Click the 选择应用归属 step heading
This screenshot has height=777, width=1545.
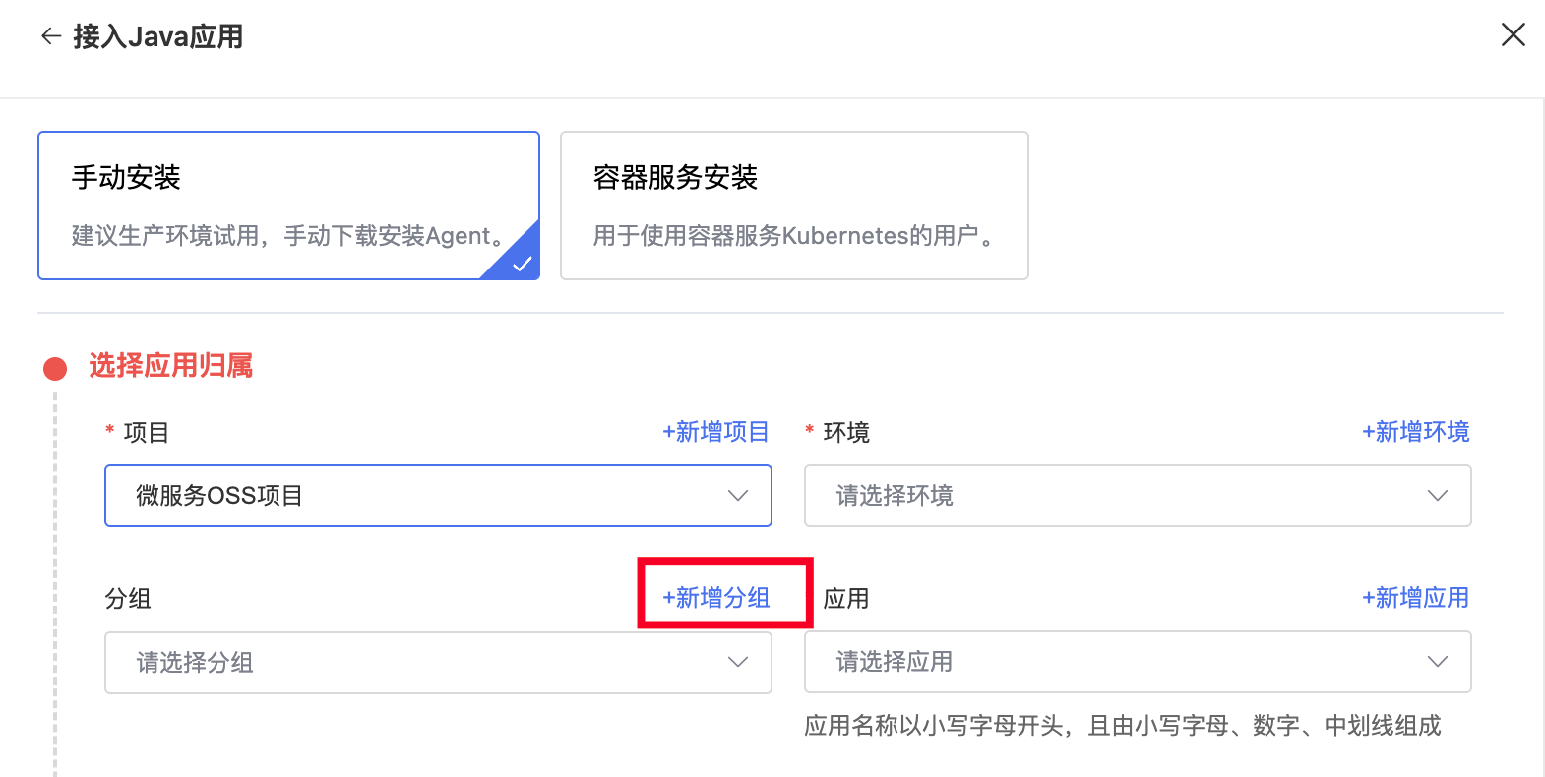[170, 366]
